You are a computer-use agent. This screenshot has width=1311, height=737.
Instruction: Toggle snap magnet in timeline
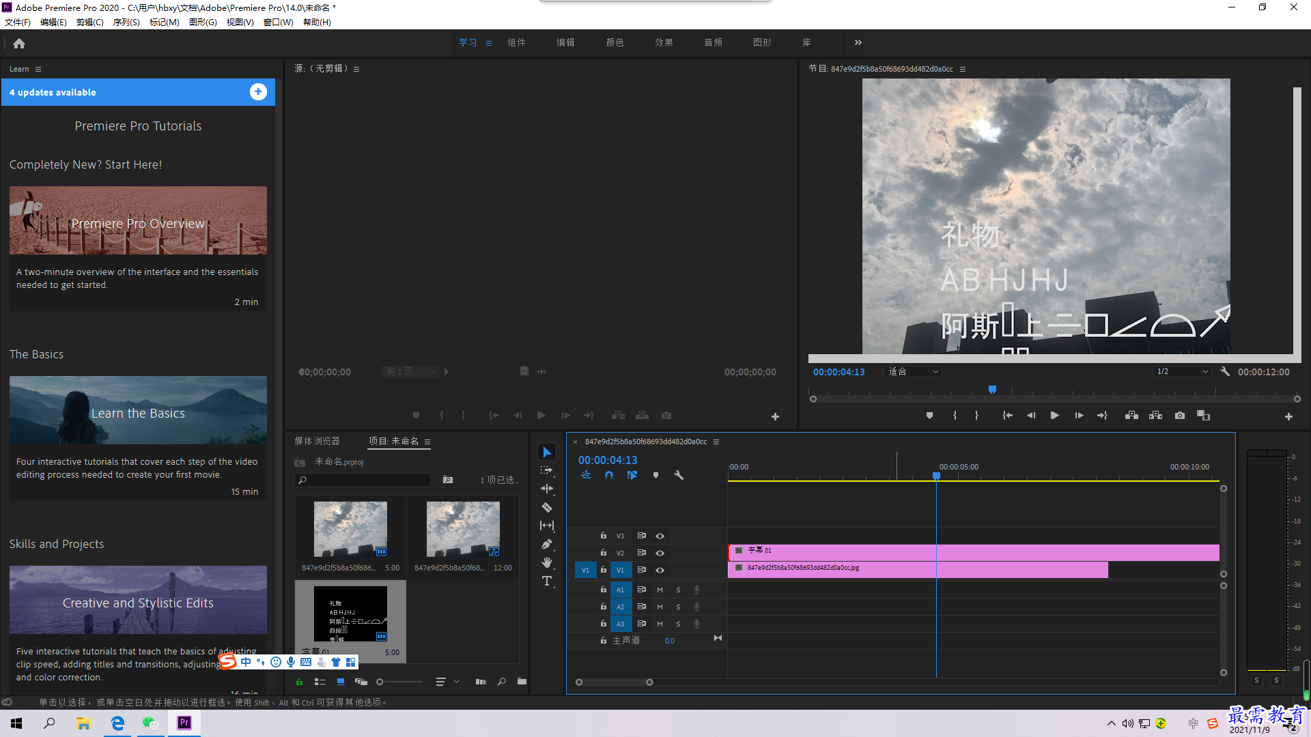tap(609, 475)
